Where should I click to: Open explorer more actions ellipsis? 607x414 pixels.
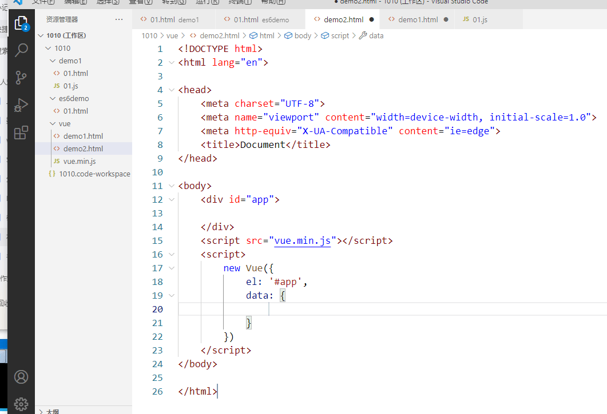(x=119, y=19)
